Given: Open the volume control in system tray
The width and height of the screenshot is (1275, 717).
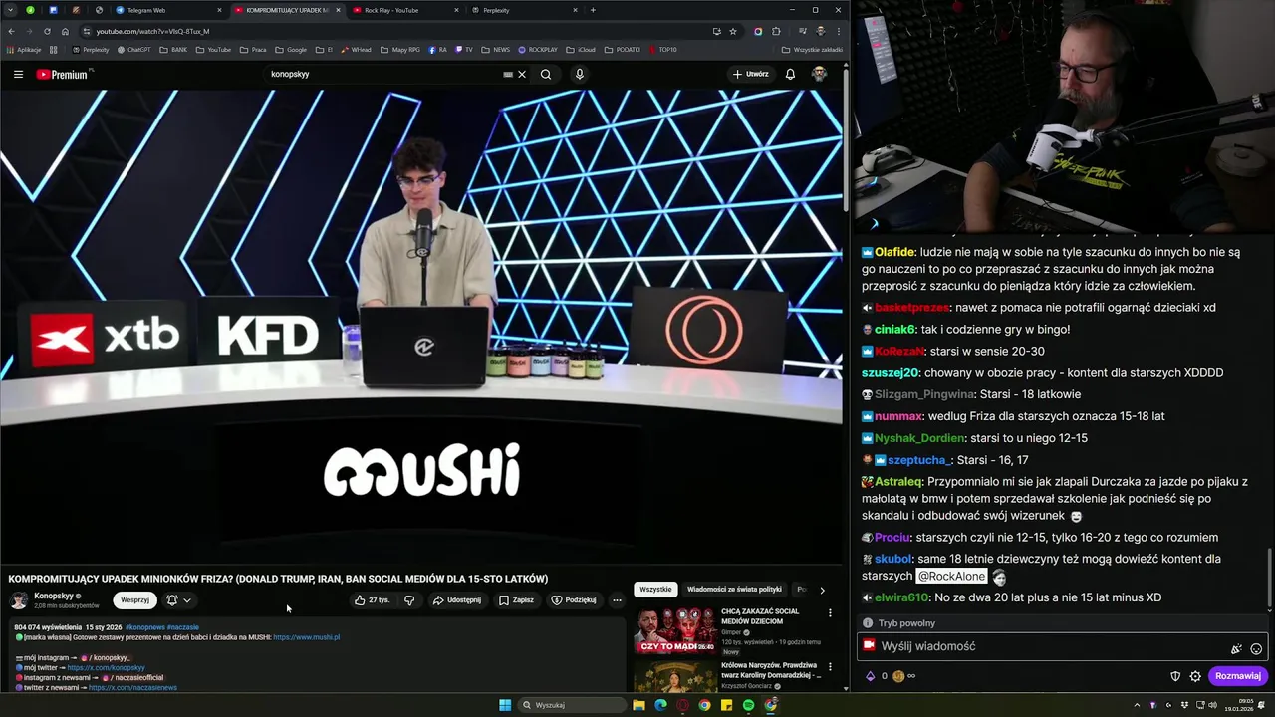Looking at the screenshot, I should 1212,705.
